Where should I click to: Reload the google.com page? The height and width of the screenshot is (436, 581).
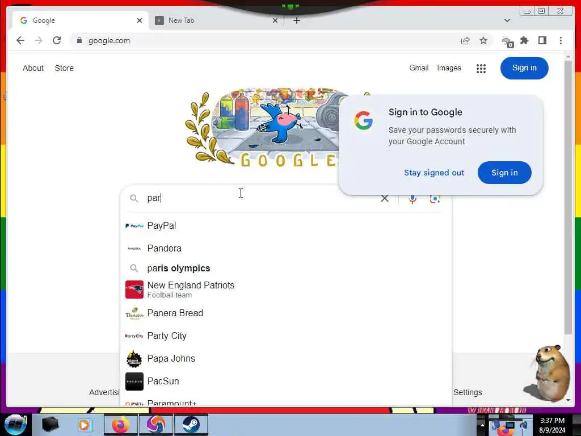coord(57,40)
